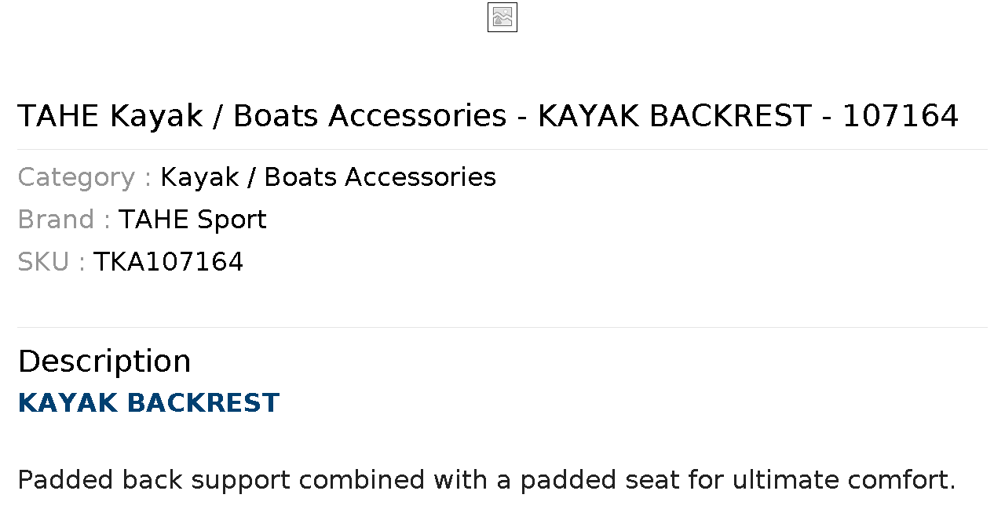Screen dimensions: 1005x520
Task: Click the 107164 number ending the title
Action: (901, 116)
